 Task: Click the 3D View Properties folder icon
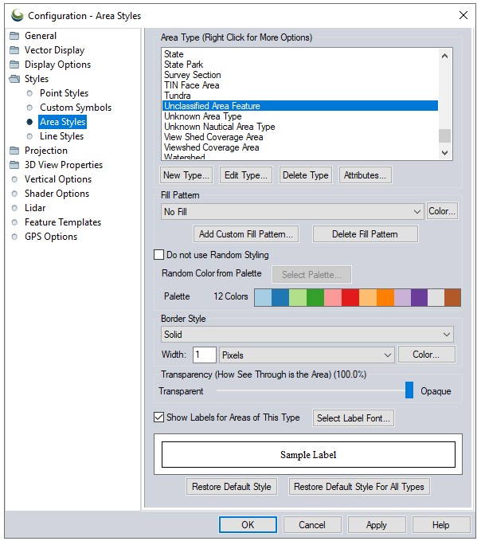point(14,165)
